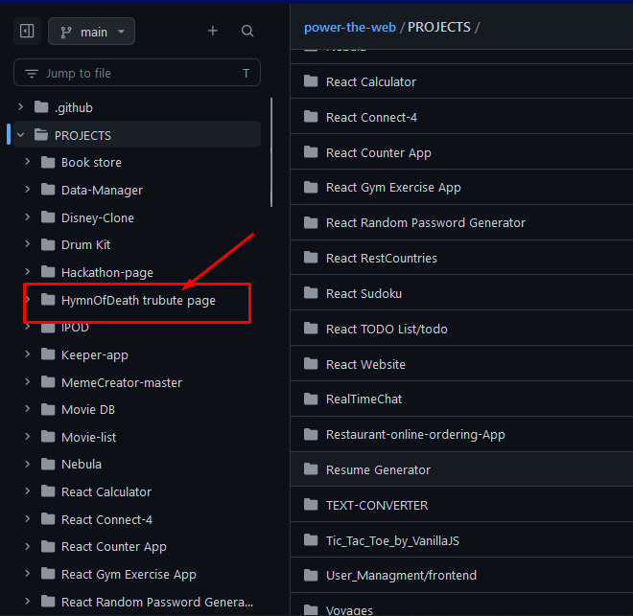633x616 pixels.
Task: Expand the Hackathon-page tree chevron
Action: point(28,272)
